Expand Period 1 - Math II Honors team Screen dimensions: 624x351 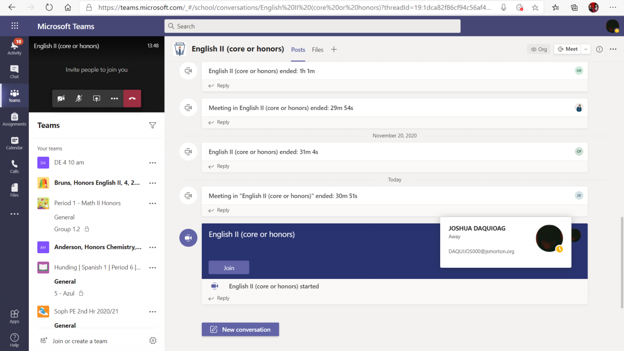(x=87, y=203)
